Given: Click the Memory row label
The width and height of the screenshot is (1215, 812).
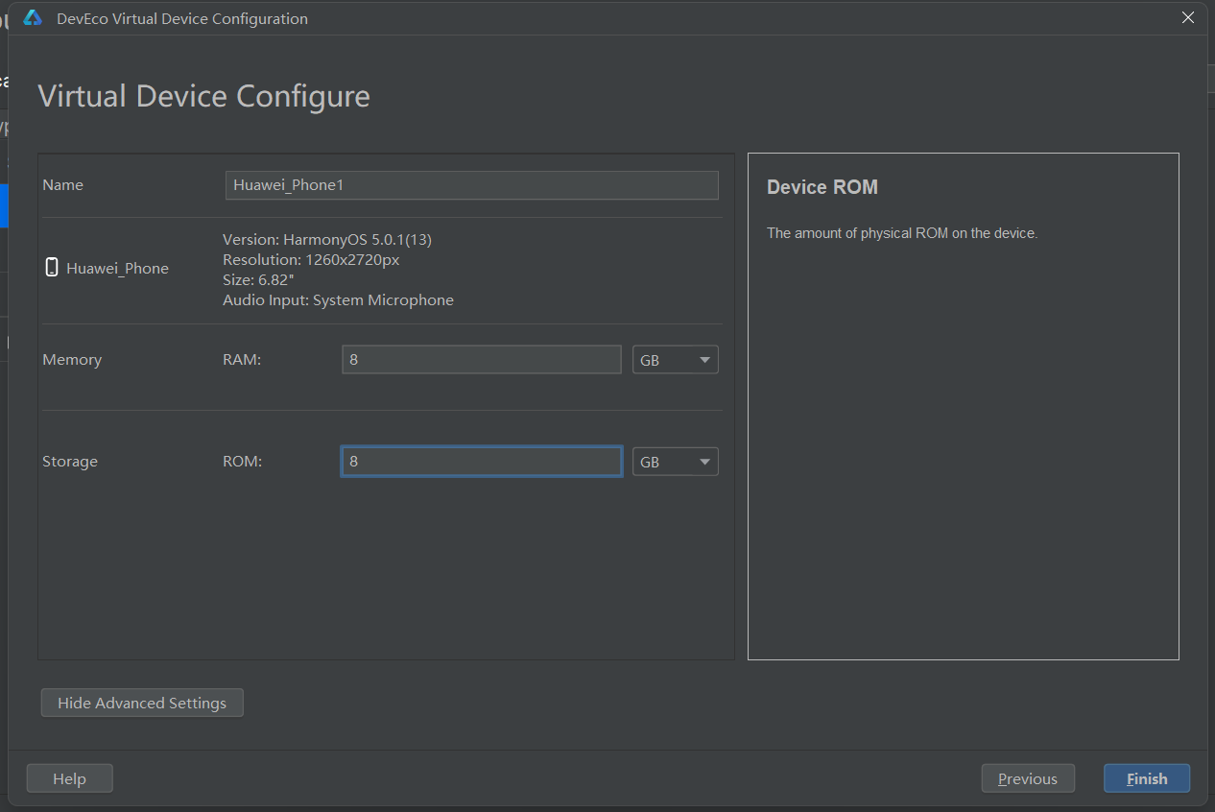Looking at the screenshot, I should click(x=72, y=360).
